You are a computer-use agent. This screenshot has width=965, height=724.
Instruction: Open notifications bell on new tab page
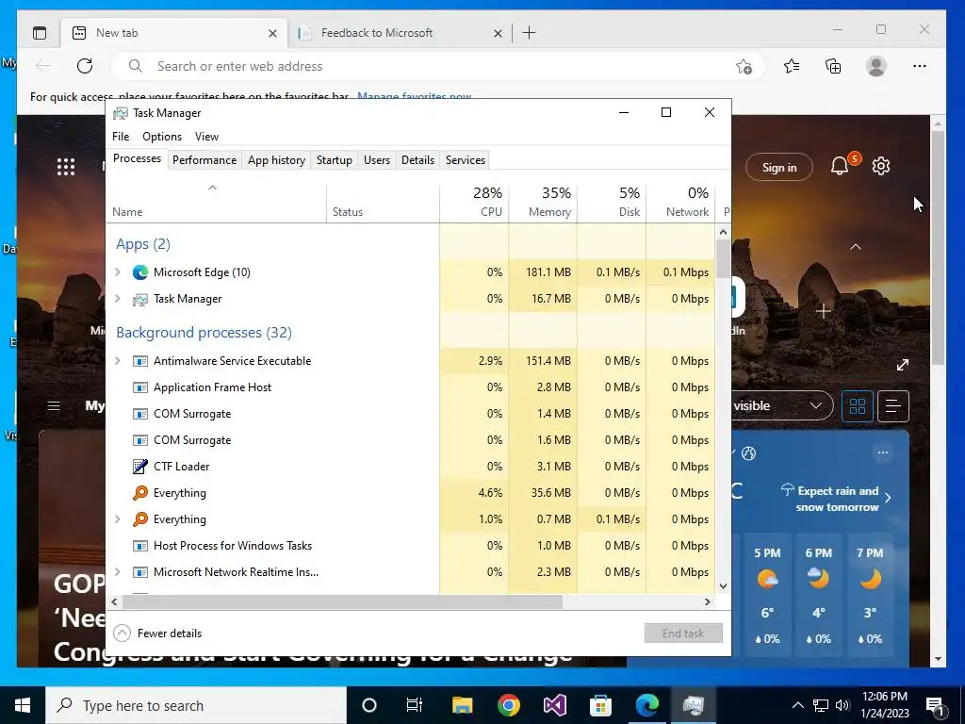coord(840,166)
